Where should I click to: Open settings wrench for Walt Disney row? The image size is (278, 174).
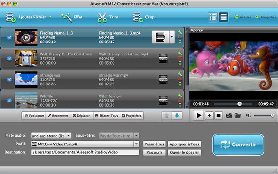click(x=180, y=53)
